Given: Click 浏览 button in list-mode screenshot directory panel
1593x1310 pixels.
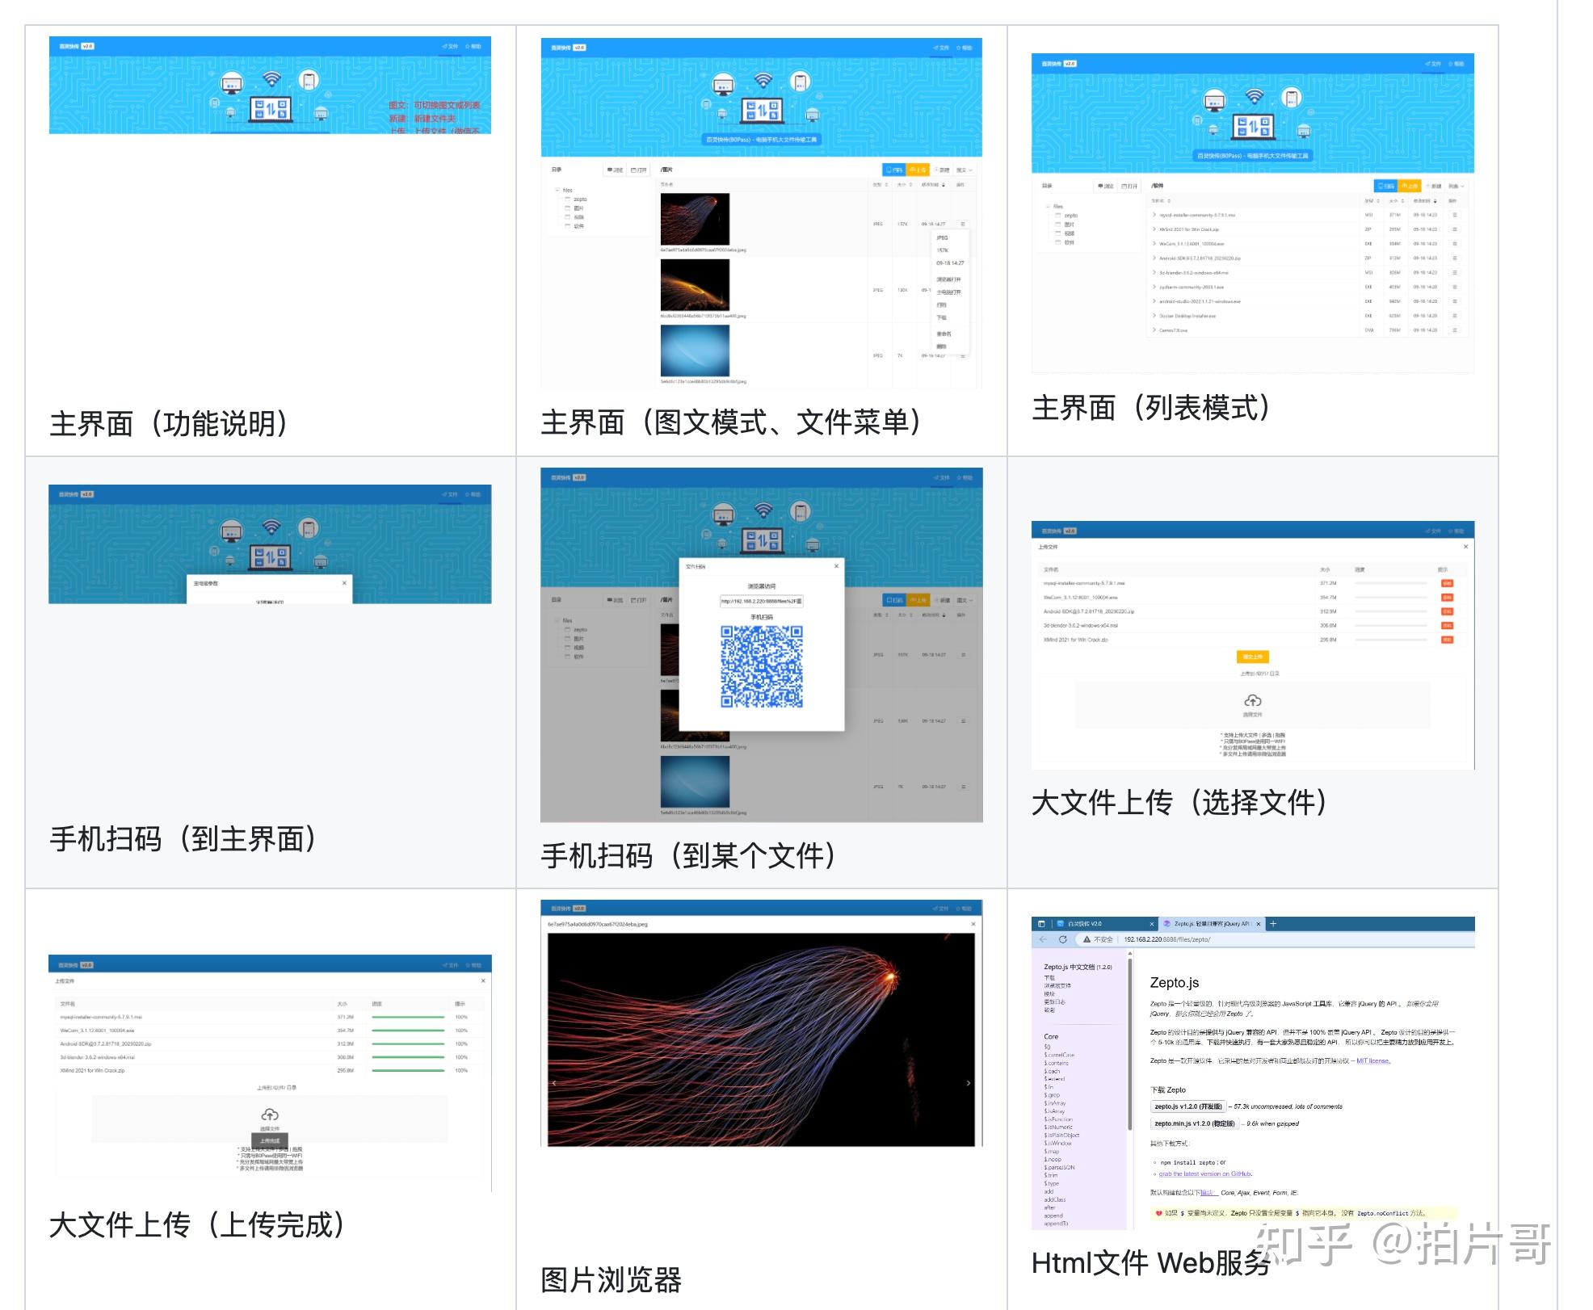Looking at the screenshot, I should pyautogui.click(x=1105, y=187).
